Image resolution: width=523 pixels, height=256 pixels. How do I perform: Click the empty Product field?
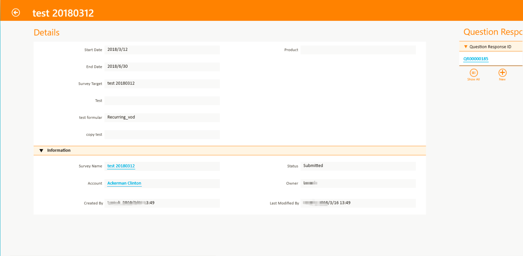point(358,50)
